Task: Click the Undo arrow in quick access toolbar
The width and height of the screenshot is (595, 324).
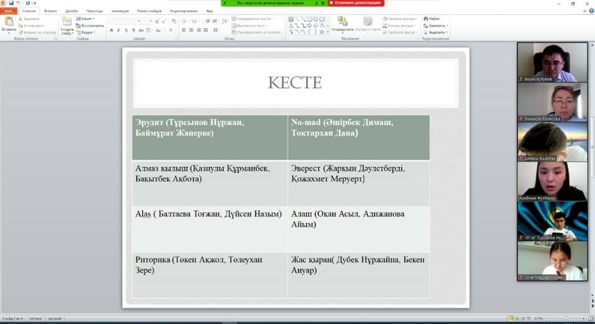Action: tap(19, 3)
